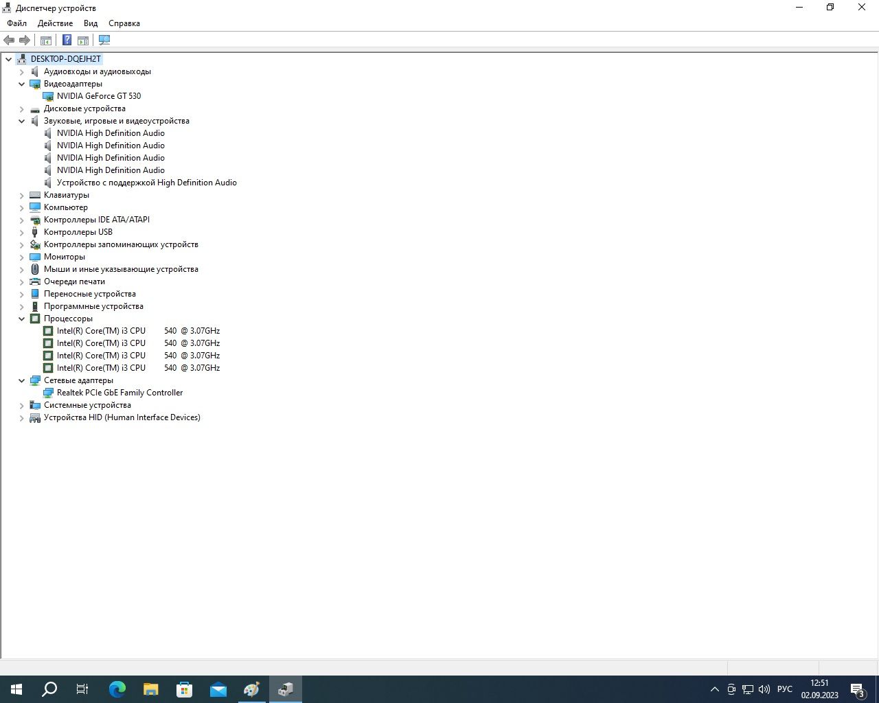Open Task View from the taskbar

pos(82,689)
